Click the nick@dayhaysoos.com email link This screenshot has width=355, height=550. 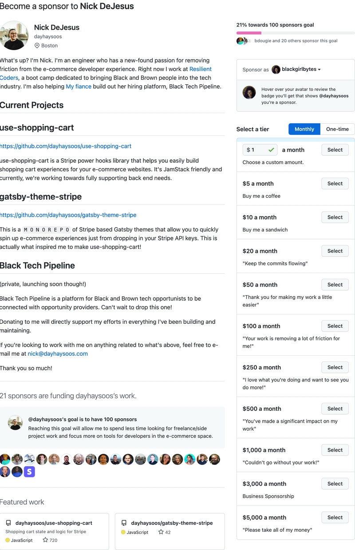(58, 354)
